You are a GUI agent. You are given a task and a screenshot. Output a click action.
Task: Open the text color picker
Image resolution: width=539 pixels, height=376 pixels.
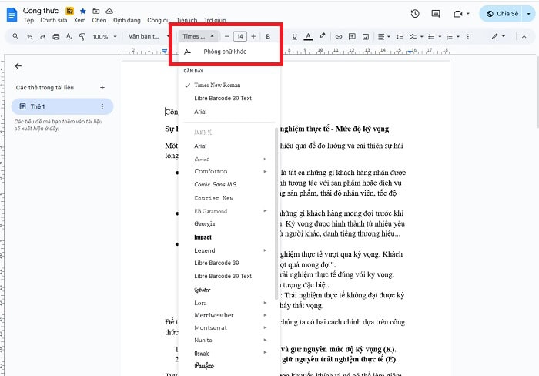308,36
